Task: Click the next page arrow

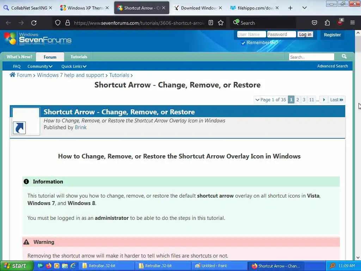Action: click(324, 100)
